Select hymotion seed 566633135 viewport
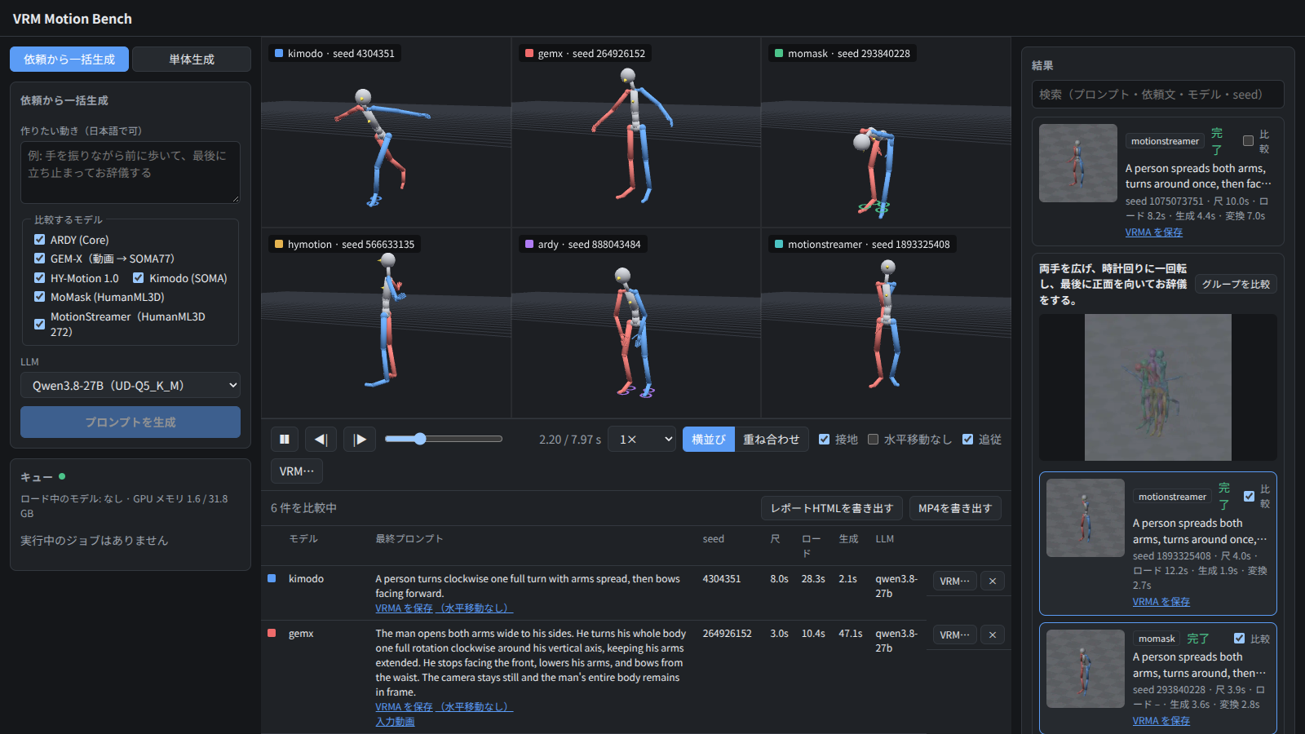Image resolution: width=1305 pixels, height=734 pixels. (386, 323)
